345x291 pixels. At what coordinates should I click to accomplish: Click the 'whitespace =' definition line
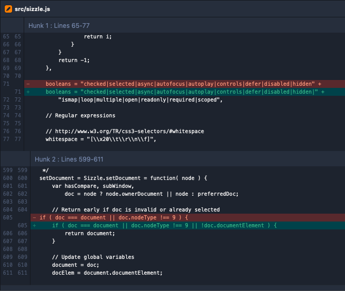pyautogui.click(x=101, y=139)
